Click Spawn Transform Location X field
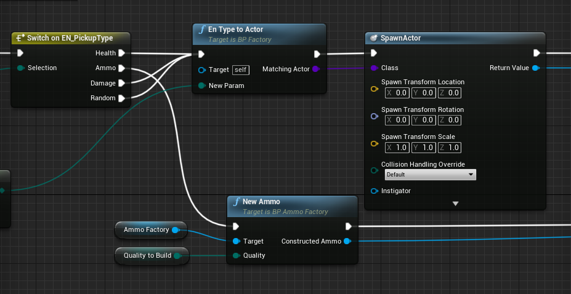Image resolution: width=571 pixels, height=294 pixels. 400,93
